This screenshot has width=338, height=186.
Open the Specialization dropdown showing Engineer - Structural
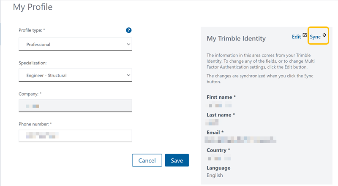pyautogui.click(x=72, y=75)
